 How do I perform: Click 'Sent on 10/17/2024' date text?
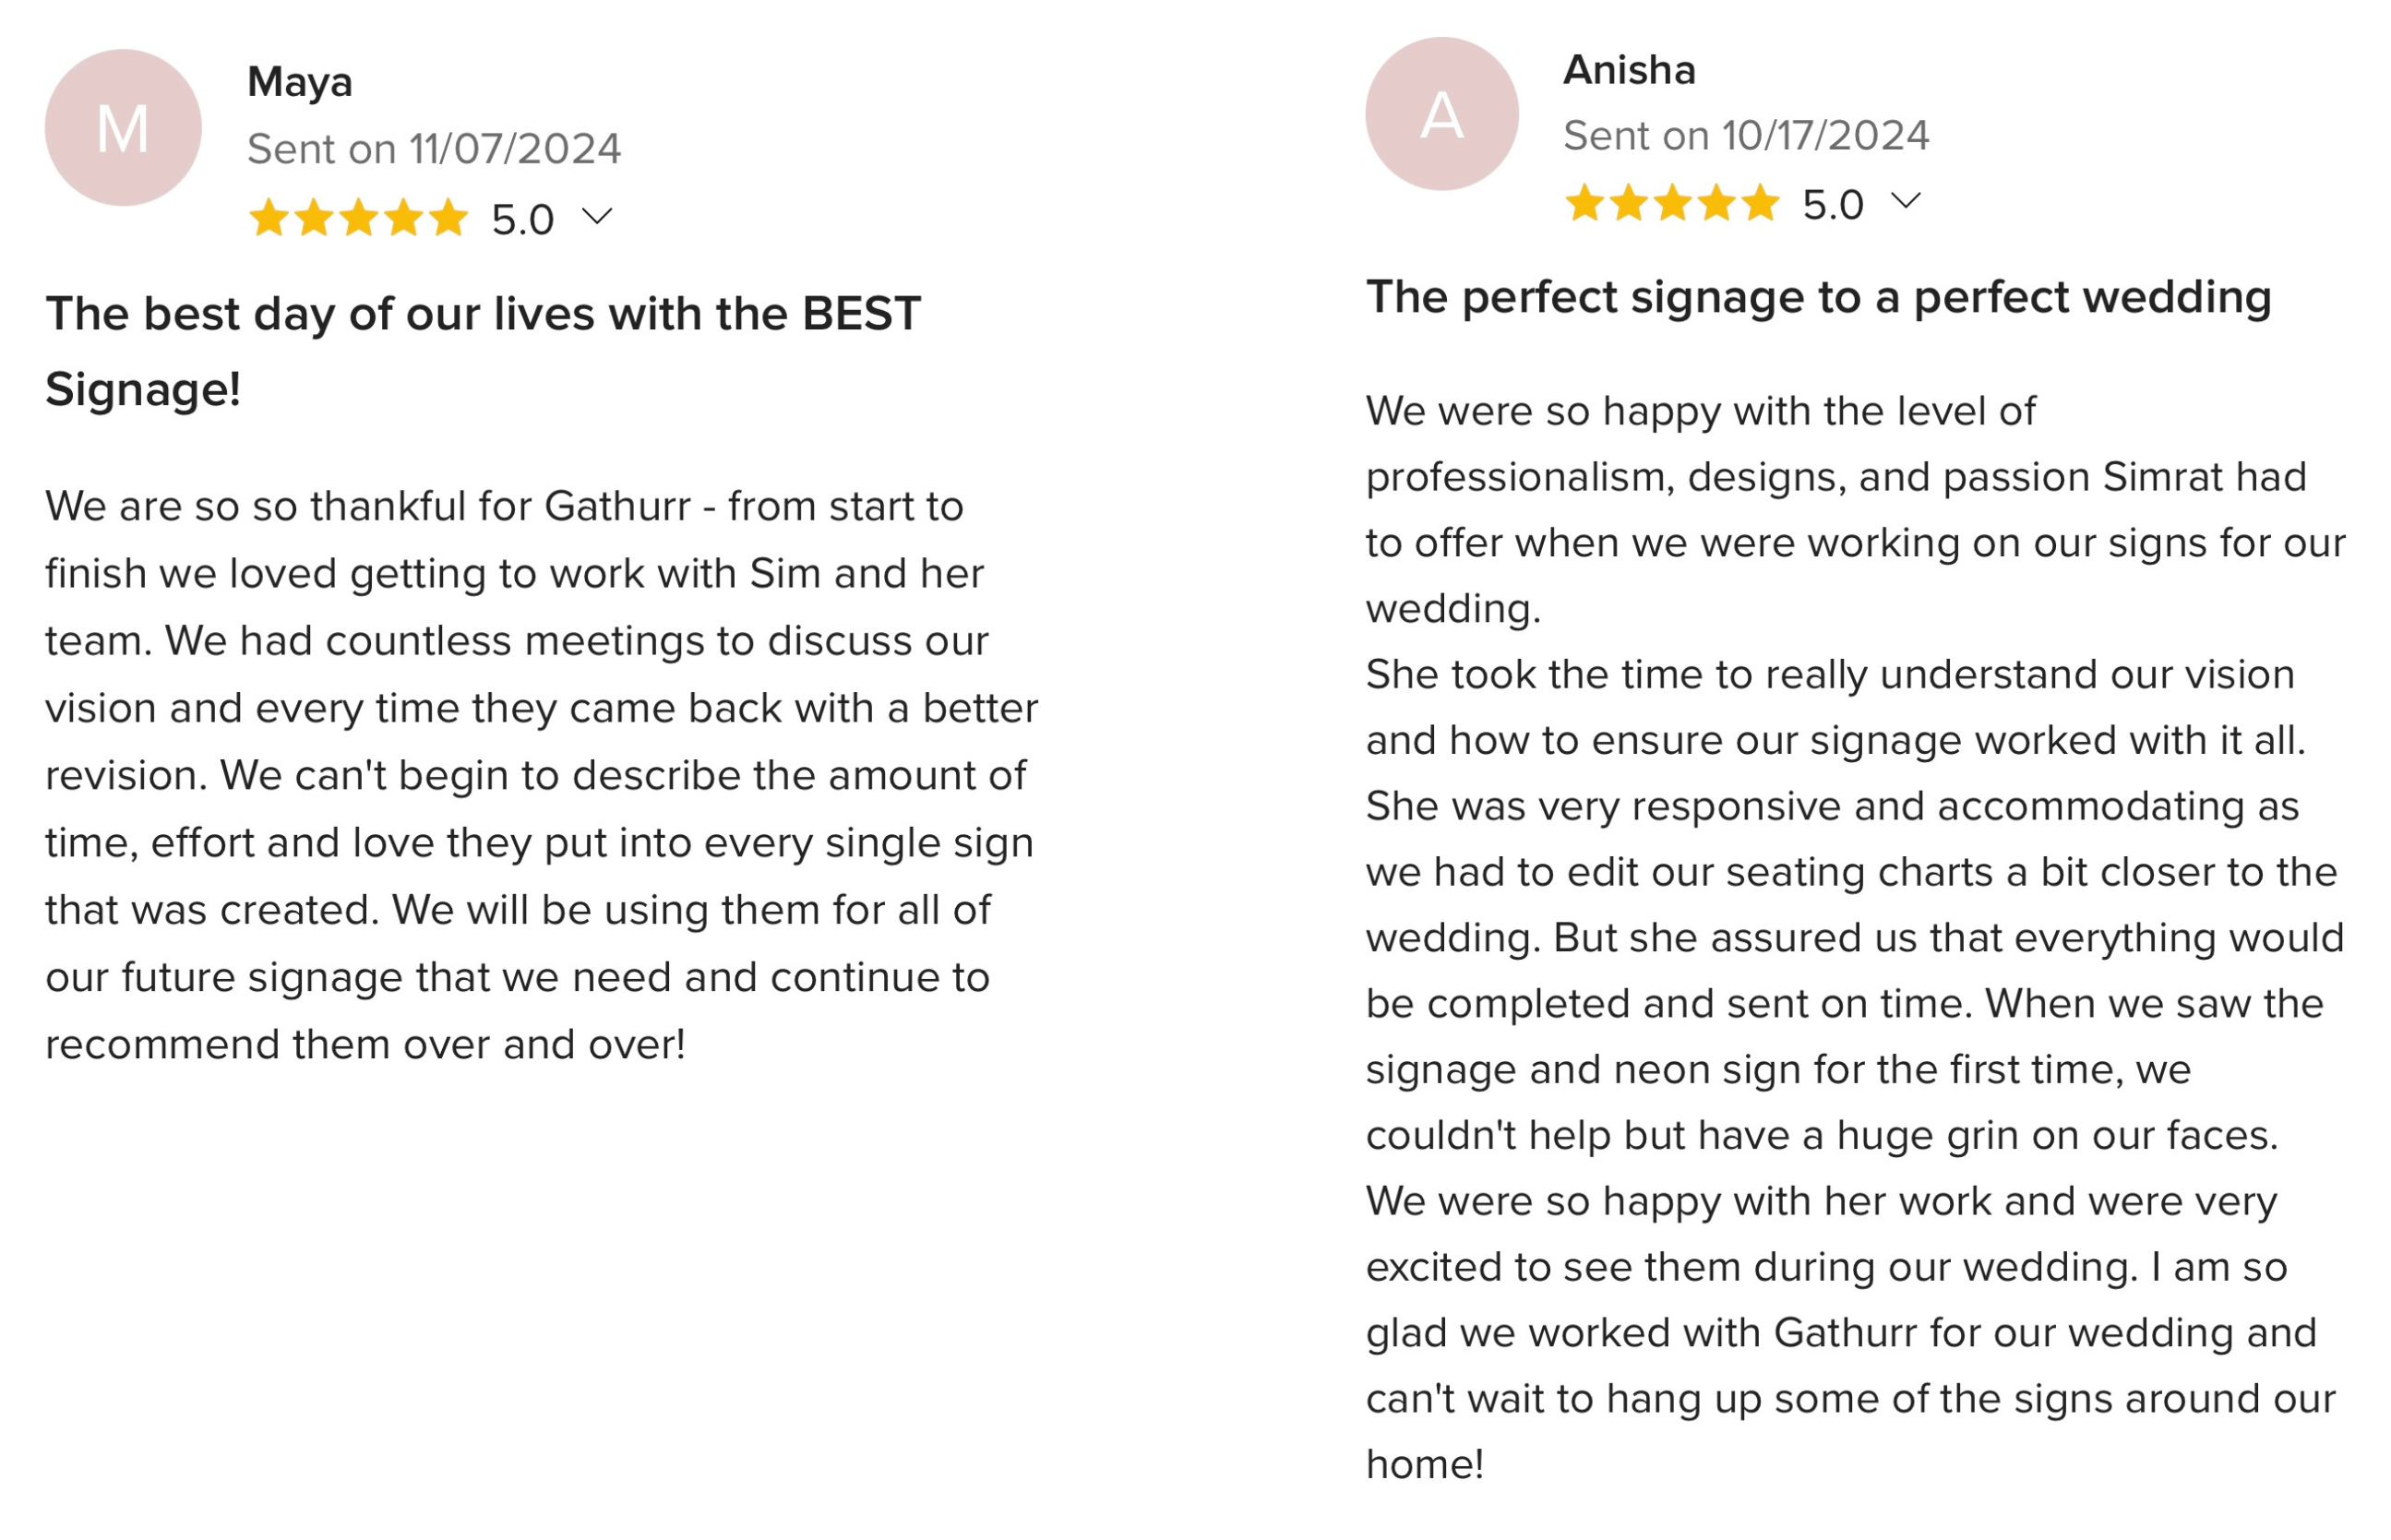[1746, 136]
